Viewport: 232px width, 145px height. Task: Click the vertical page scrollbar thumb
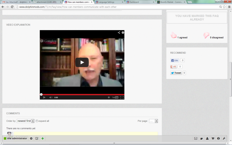231,79
